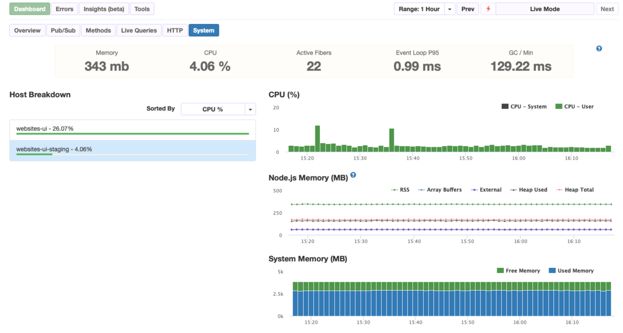This screenshot has height=333, width=623.
Task: Click the Next button
Action: pos(607,8)
